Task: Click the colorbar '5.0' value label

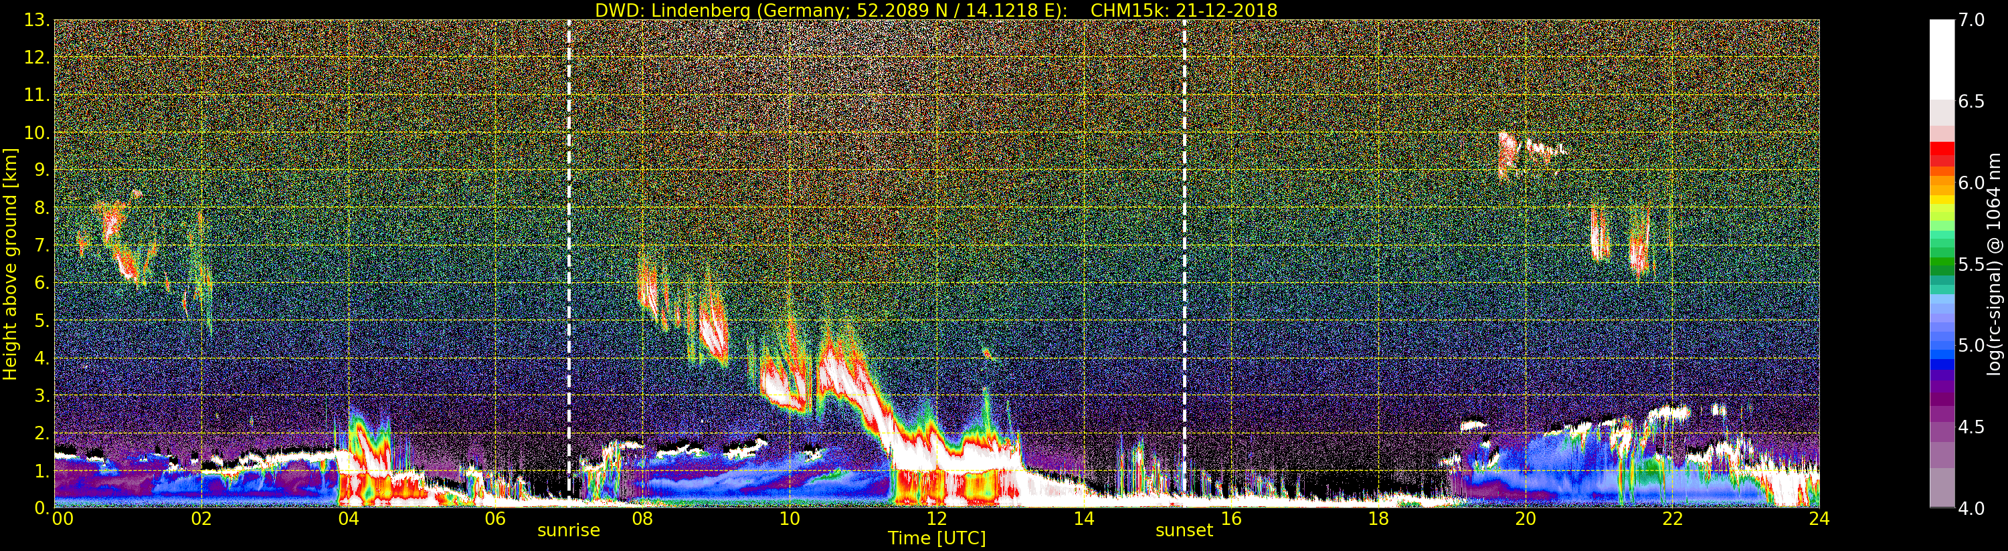Action: coord(1971,345)
